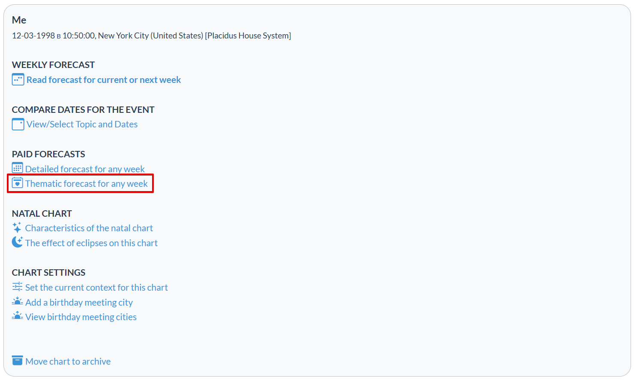
Task: Click the sunrise icon beside View birthday meeting cities
Action: (17, 316)
